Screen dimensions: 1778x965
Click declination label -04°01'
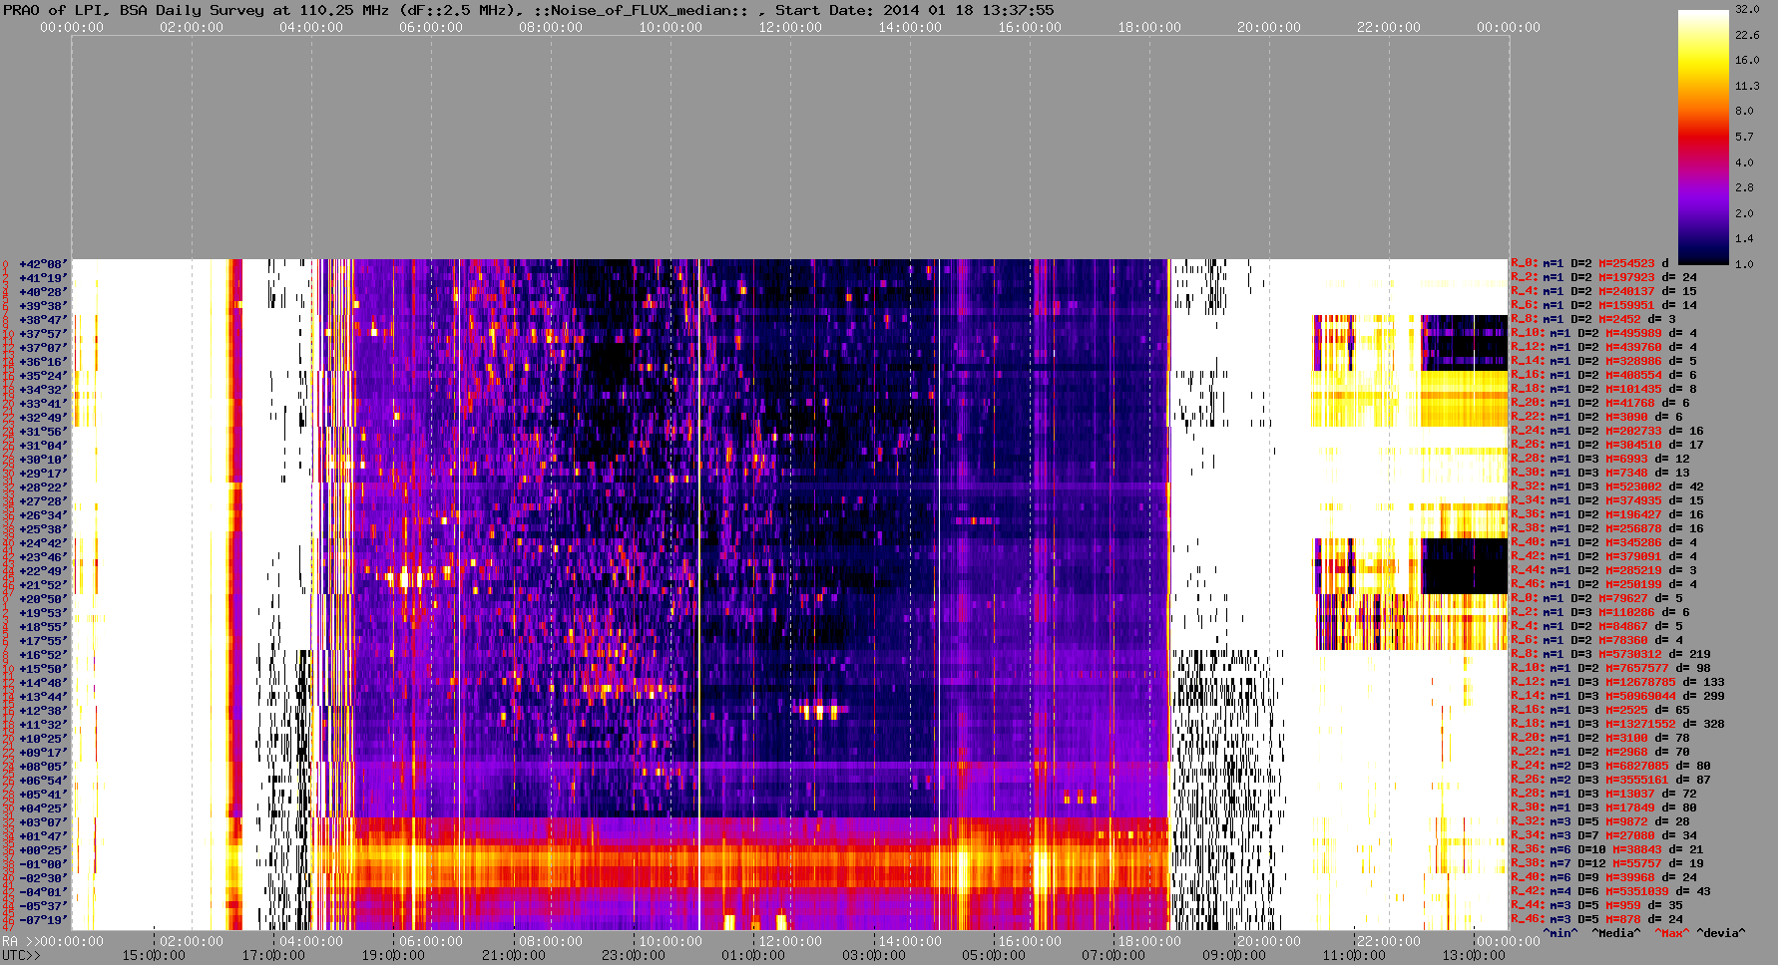point(43,892)
